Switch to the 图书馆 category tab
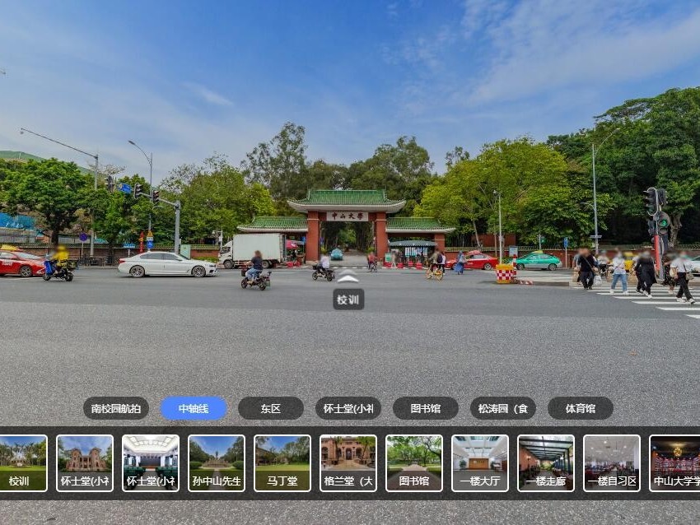This screenshot has width=700, height=525. click(426, 408)
